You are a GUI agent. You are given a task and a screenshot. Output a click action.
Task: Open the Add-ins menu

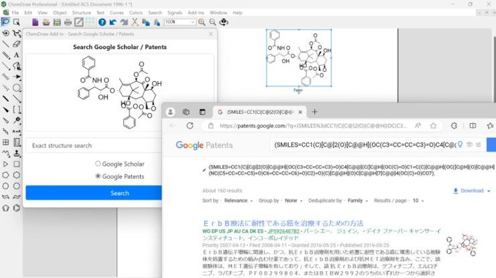click(196, 13)
